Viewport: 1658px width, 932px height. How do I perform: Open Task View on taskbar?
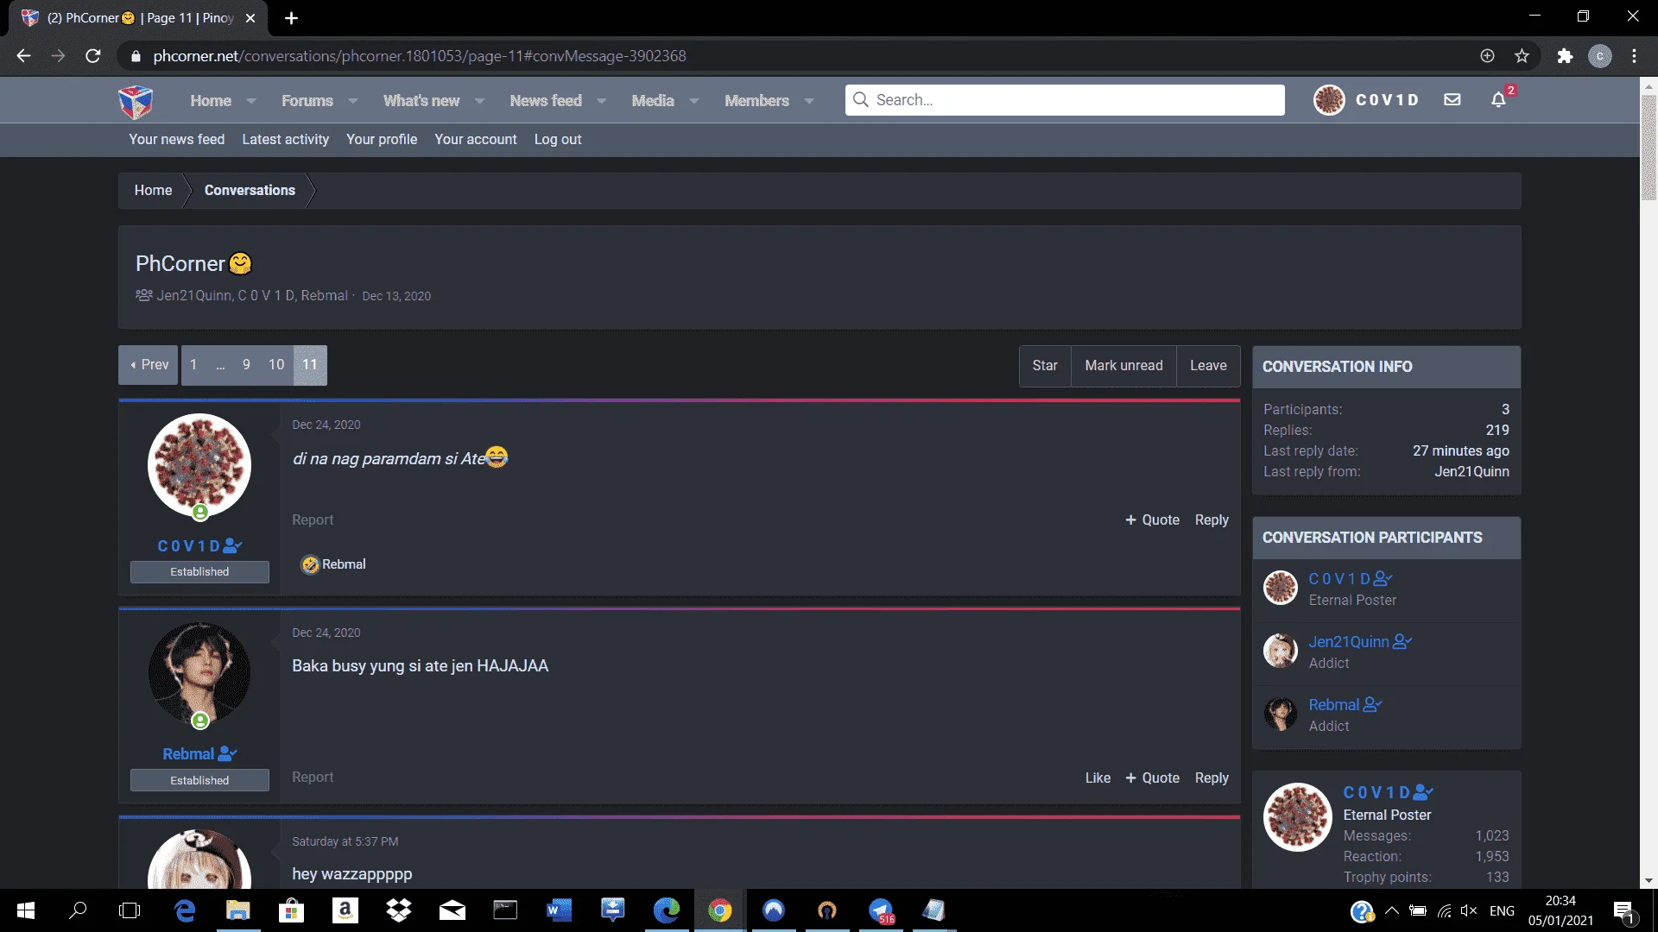[130, 910]
